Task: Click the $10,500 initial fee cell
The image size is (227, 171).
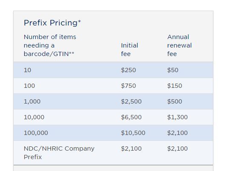Action: (133, 133)
